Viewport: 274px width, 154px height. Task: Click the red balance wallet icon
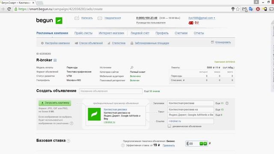point(191,23)
